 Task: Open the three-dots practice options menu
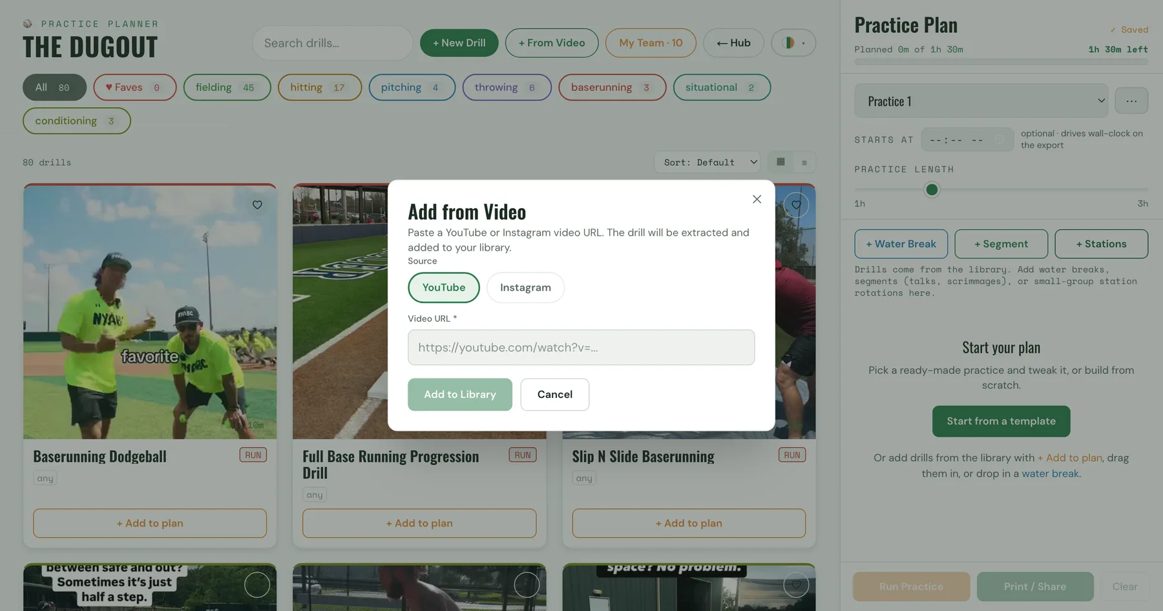[1131, 101]
